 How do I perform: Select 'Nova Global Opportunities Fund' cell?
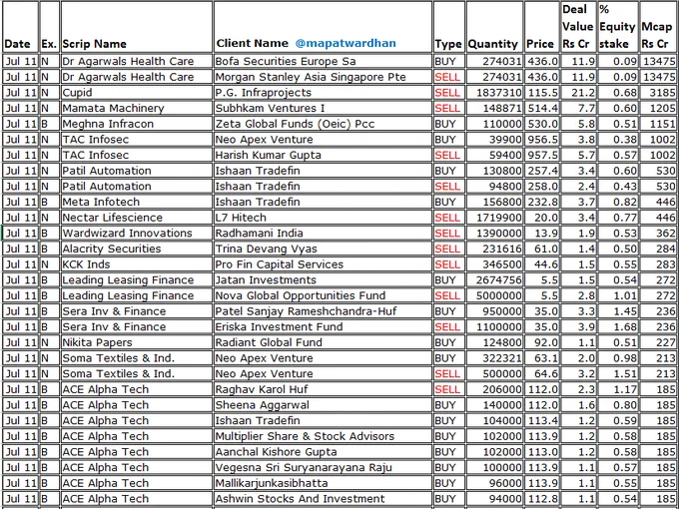click(323, 295)
